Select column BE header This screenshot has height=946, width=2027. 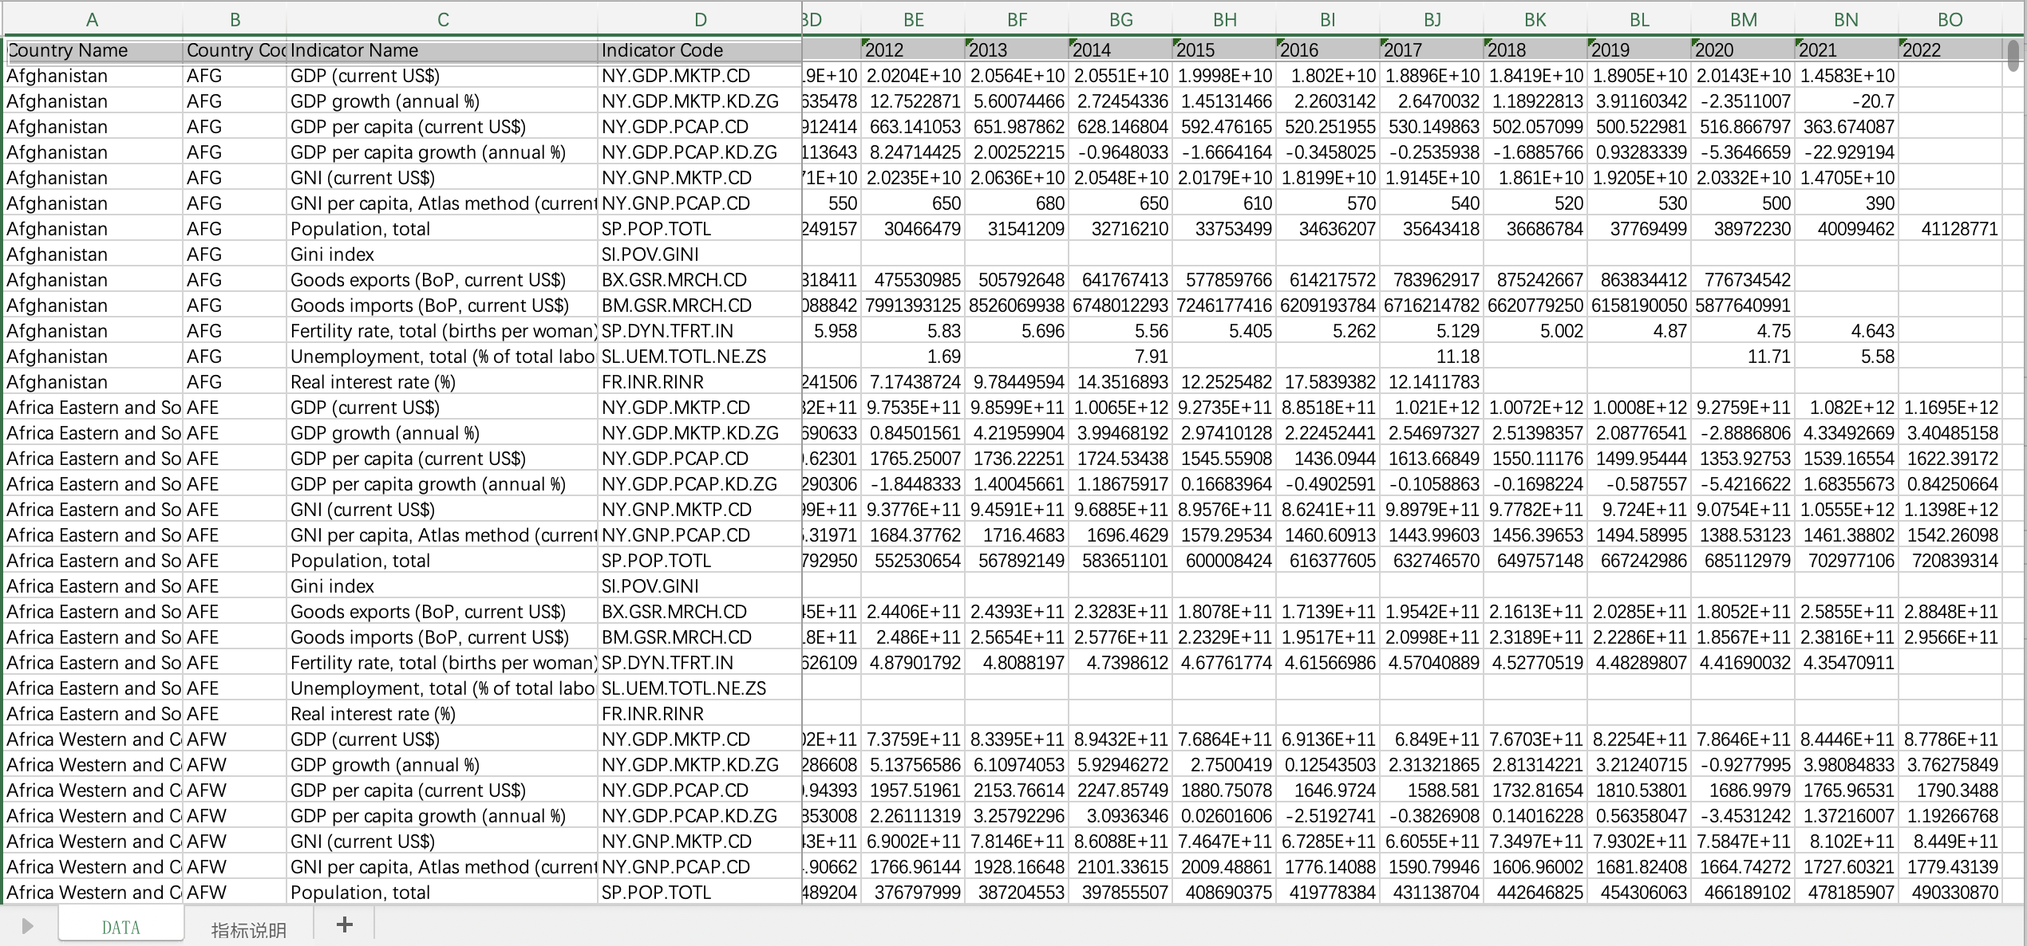tap(913, 20)
